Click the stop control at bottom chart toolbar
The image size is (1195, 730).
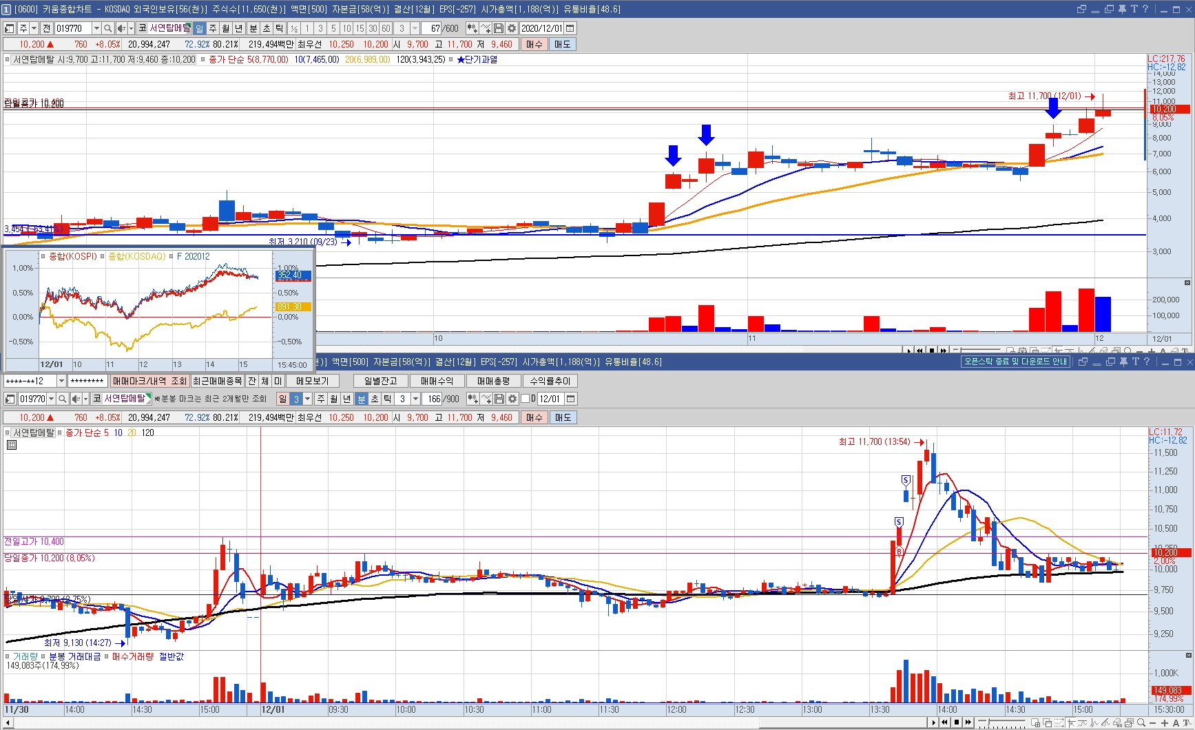(957, 722)
